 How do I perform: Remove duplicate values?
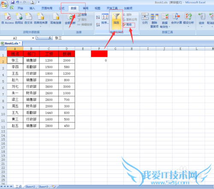point(155,20)
